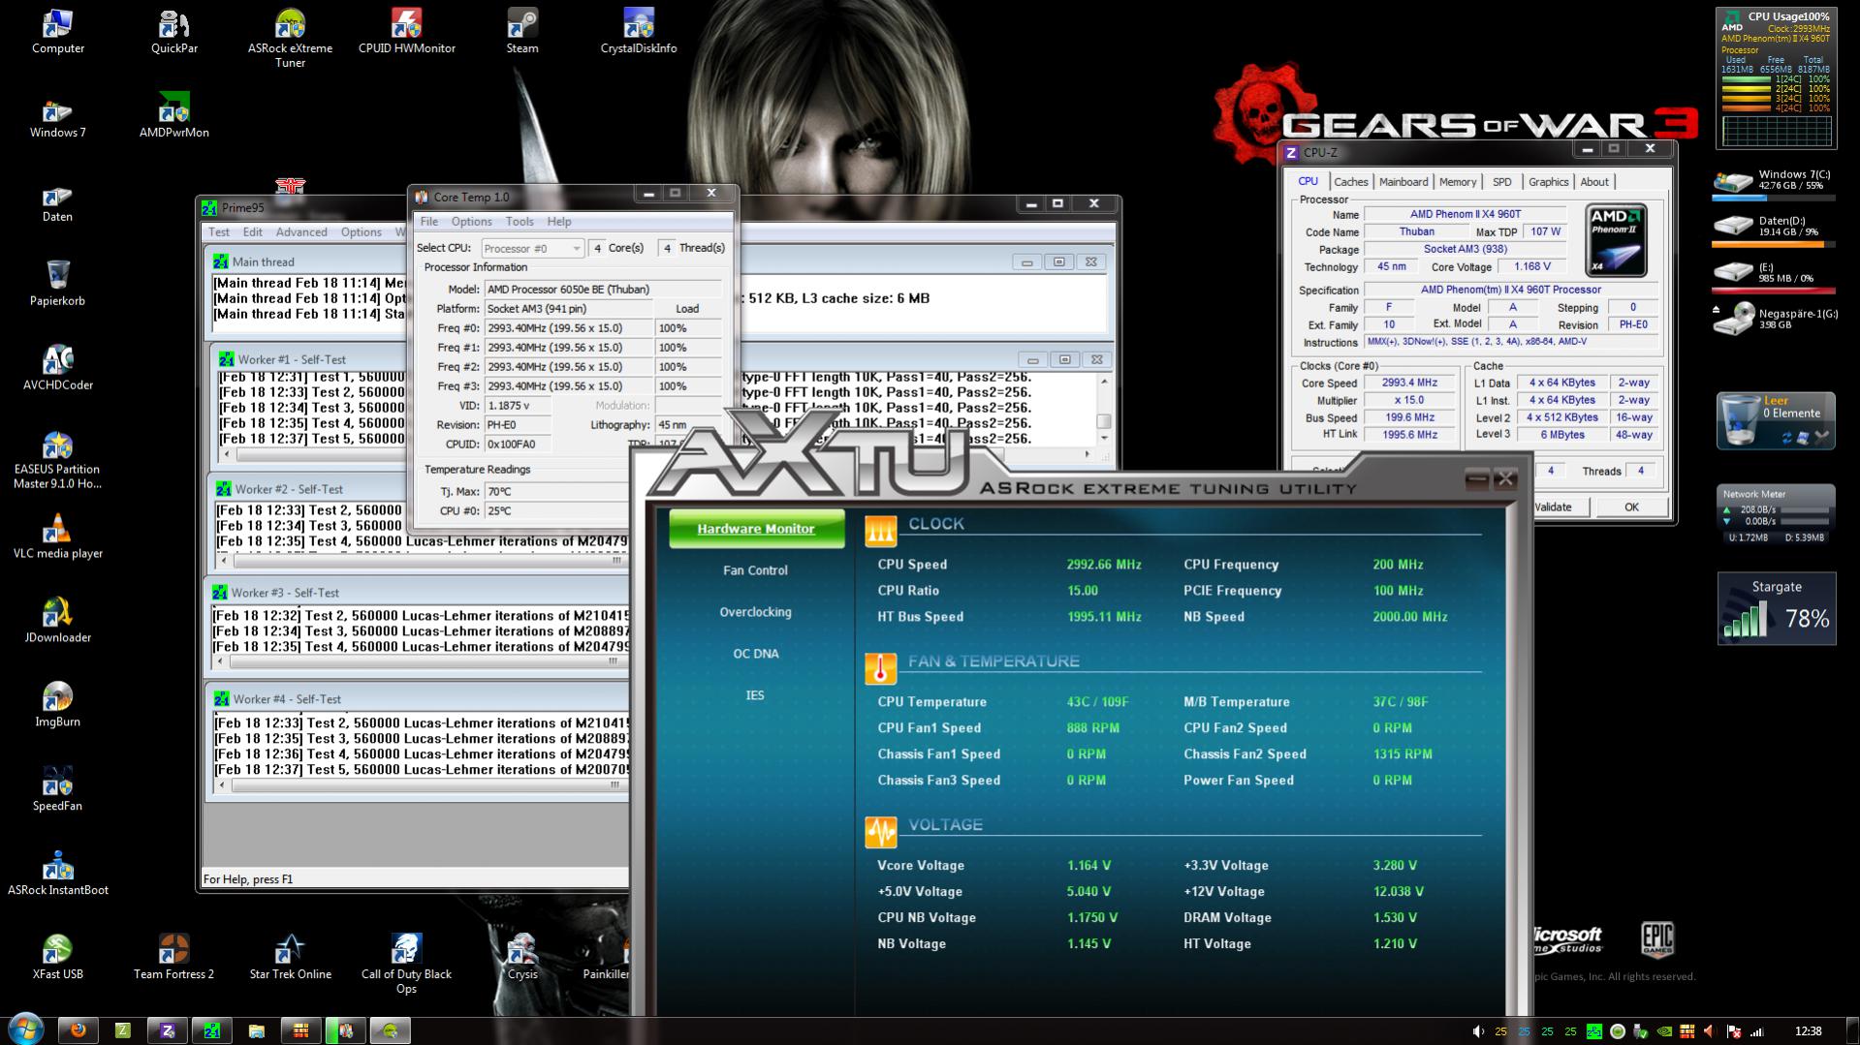
Task: Open the File menu in Core Temp
Action: (429, 222)
